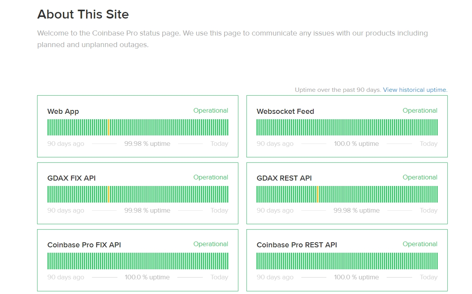Click the 90 days ago label under Web App

(66, 144)
